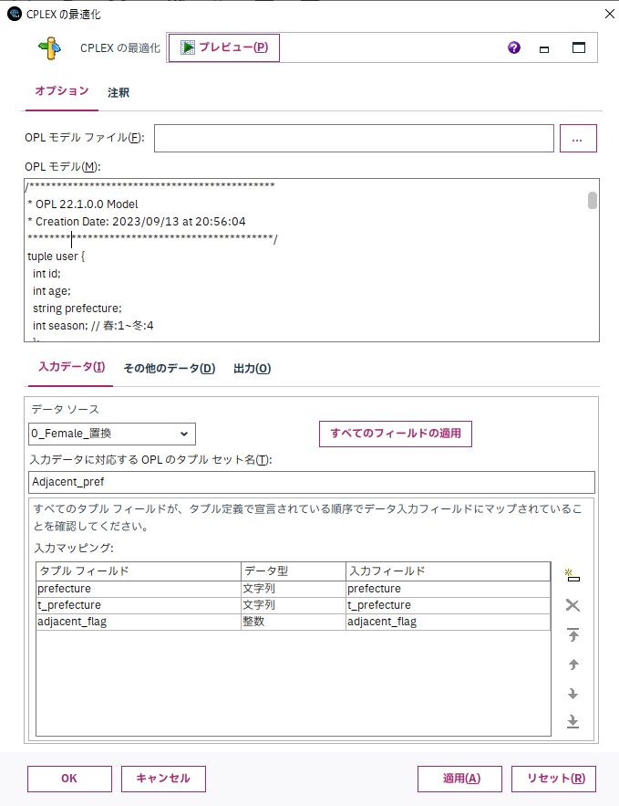Minimize the node dialog panel icon
Image resolution: width=619 pixels, height=806 pixels.
tap(544, 49)
